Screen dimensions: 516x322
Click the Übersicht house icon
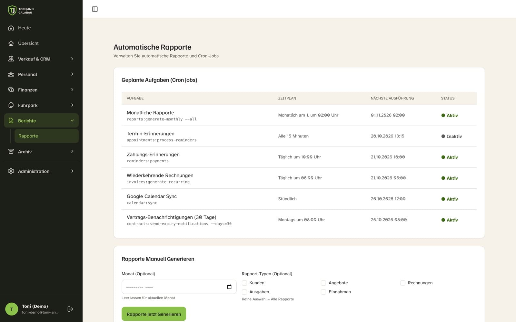pos(11,43)
